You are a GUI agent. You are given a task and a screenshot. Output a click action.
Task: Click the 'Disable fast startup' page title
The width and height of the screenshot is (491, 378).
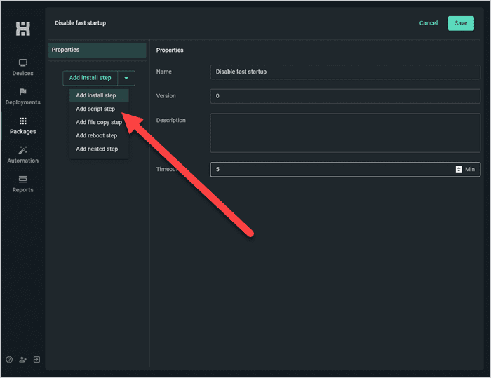81,23
